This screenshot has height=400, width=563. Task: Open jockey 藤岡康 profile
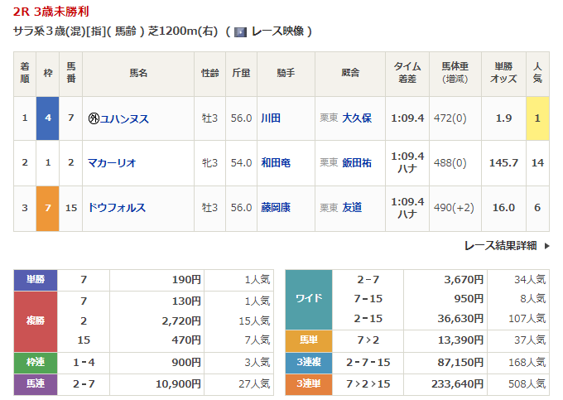[276, 208]
